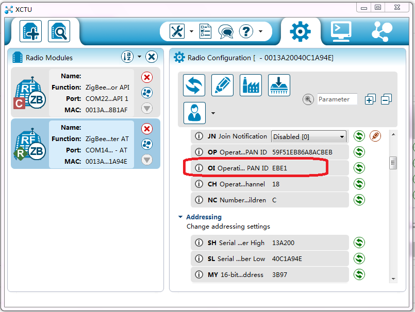The image size is (415, 312).
Task: Open the Discover radio modules tool
Action: (59, 31)
